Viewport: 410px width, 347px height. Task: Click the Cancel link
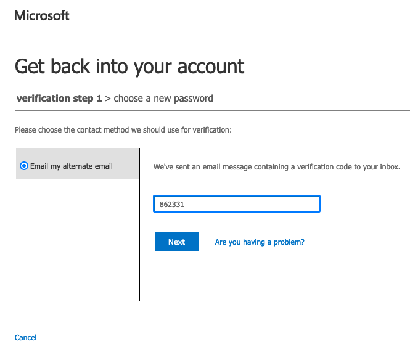[26, 337]
